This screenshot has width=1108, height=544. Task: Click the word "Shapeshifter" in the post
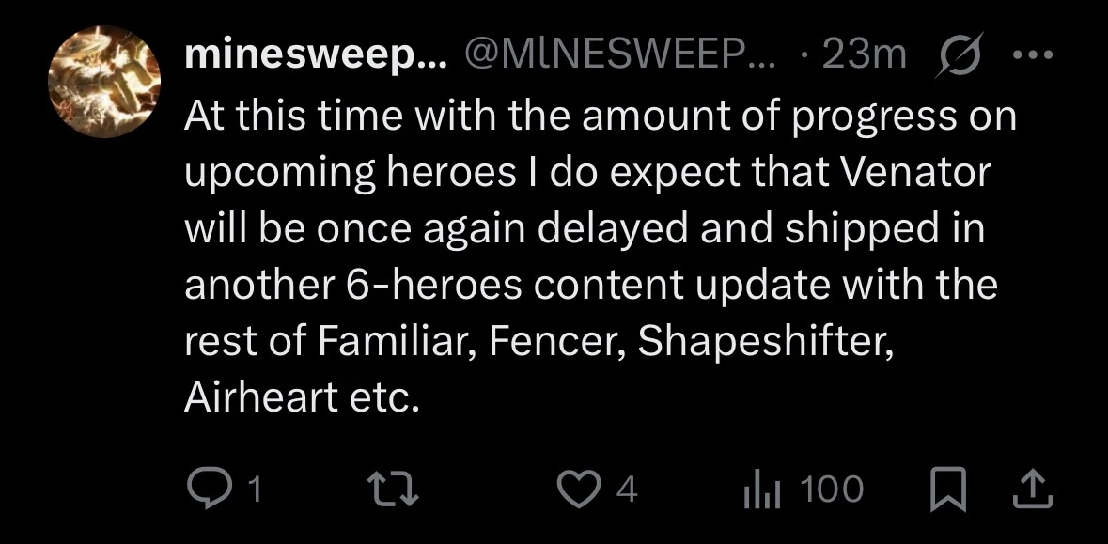(763, 344)
